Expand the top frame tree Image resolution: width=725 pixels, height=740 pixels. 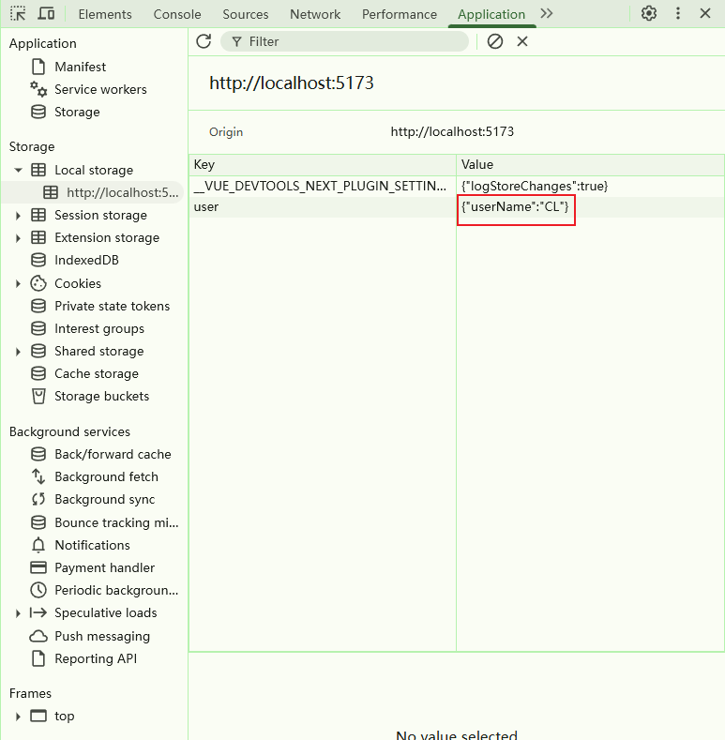click(18, 716)
